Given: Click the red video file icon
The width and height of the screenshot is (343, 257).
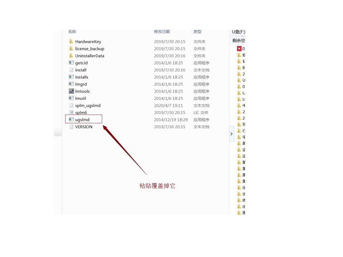Looking at the screenshot, I should pyautogui.click(x=239, y=49).
